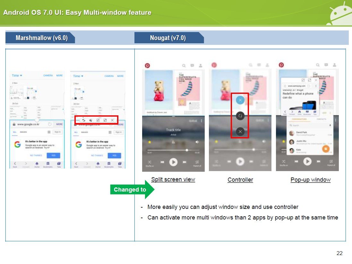
Task: Click the orange compose button in pop-up window
Action: coord(325,149)
